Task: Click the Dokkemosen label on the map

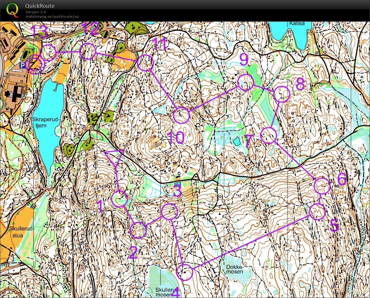Action: coord(235,269)
